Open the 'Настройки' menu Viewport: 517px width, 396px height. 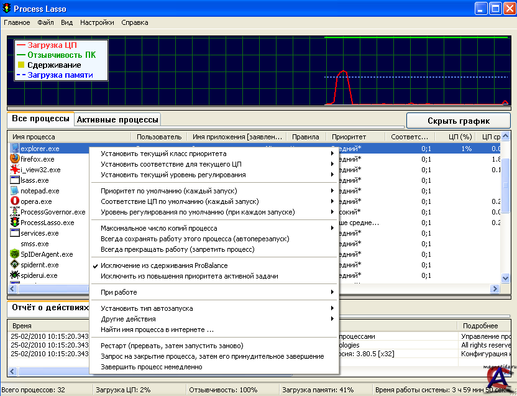coord(97,22)
